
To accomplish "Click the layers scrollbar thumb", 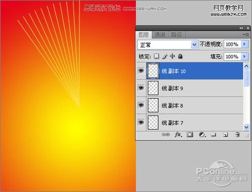I will point(246,78).
